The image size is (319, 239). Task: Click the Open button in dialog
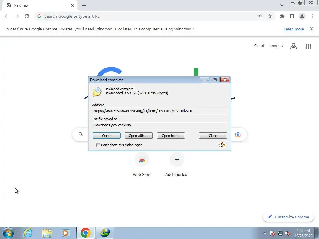tap(107, 136)
